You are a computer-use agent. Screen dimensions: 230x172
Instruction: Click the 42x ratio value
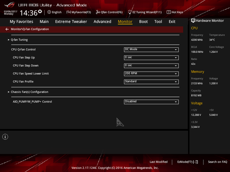(x=193, y=64)
